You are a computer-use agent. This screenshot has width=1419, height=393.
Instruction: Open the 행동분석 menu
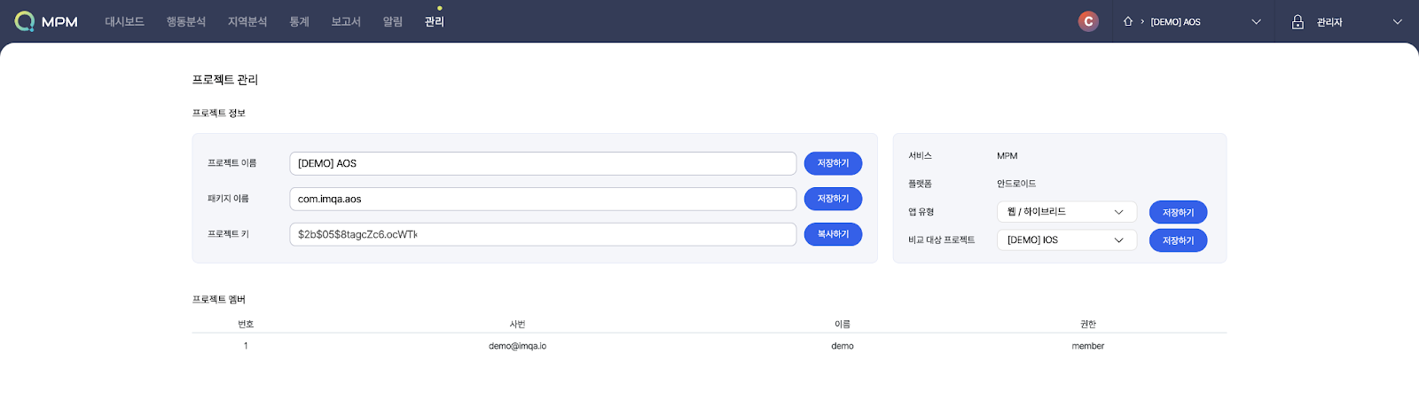[186, 22]
